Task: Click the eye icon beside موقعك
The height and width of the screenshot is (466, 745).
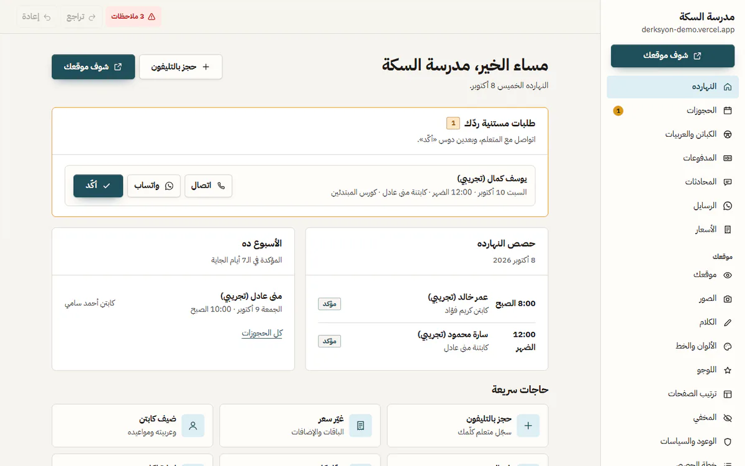Action: coord(728,275)
